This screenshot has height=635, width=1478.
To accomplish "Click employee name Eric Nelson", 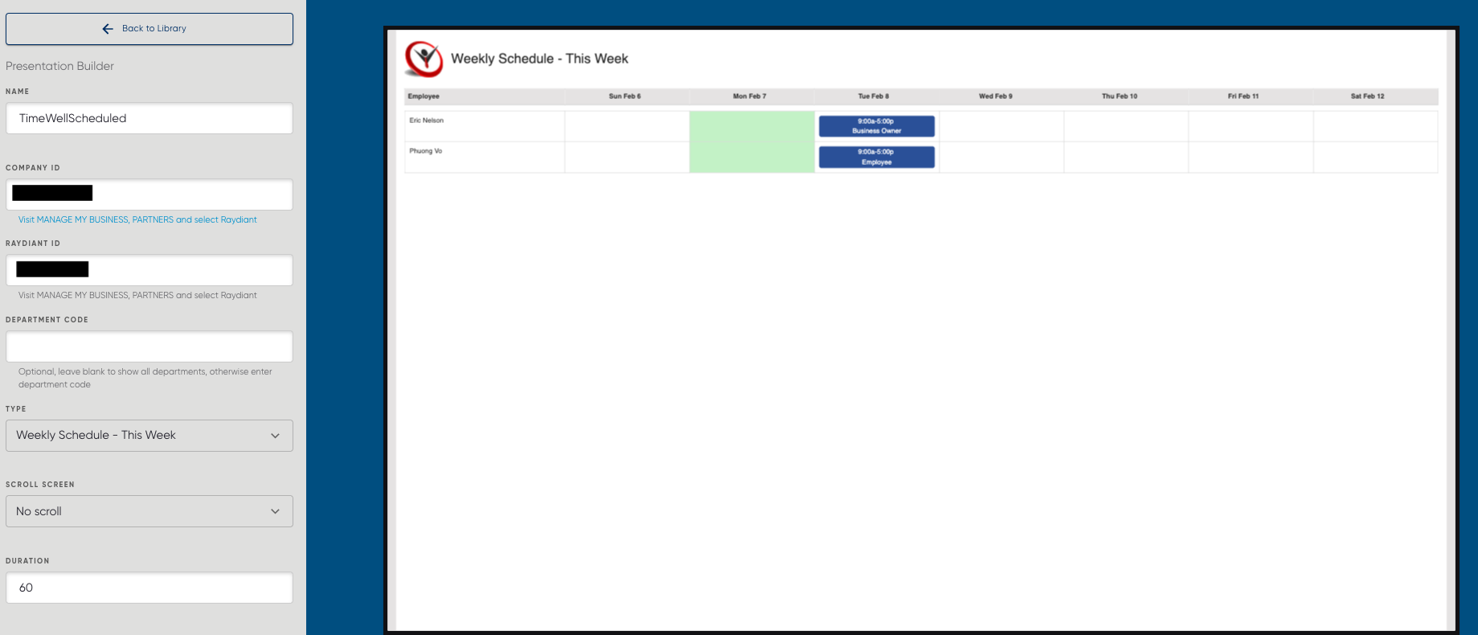I will (426, 121).
